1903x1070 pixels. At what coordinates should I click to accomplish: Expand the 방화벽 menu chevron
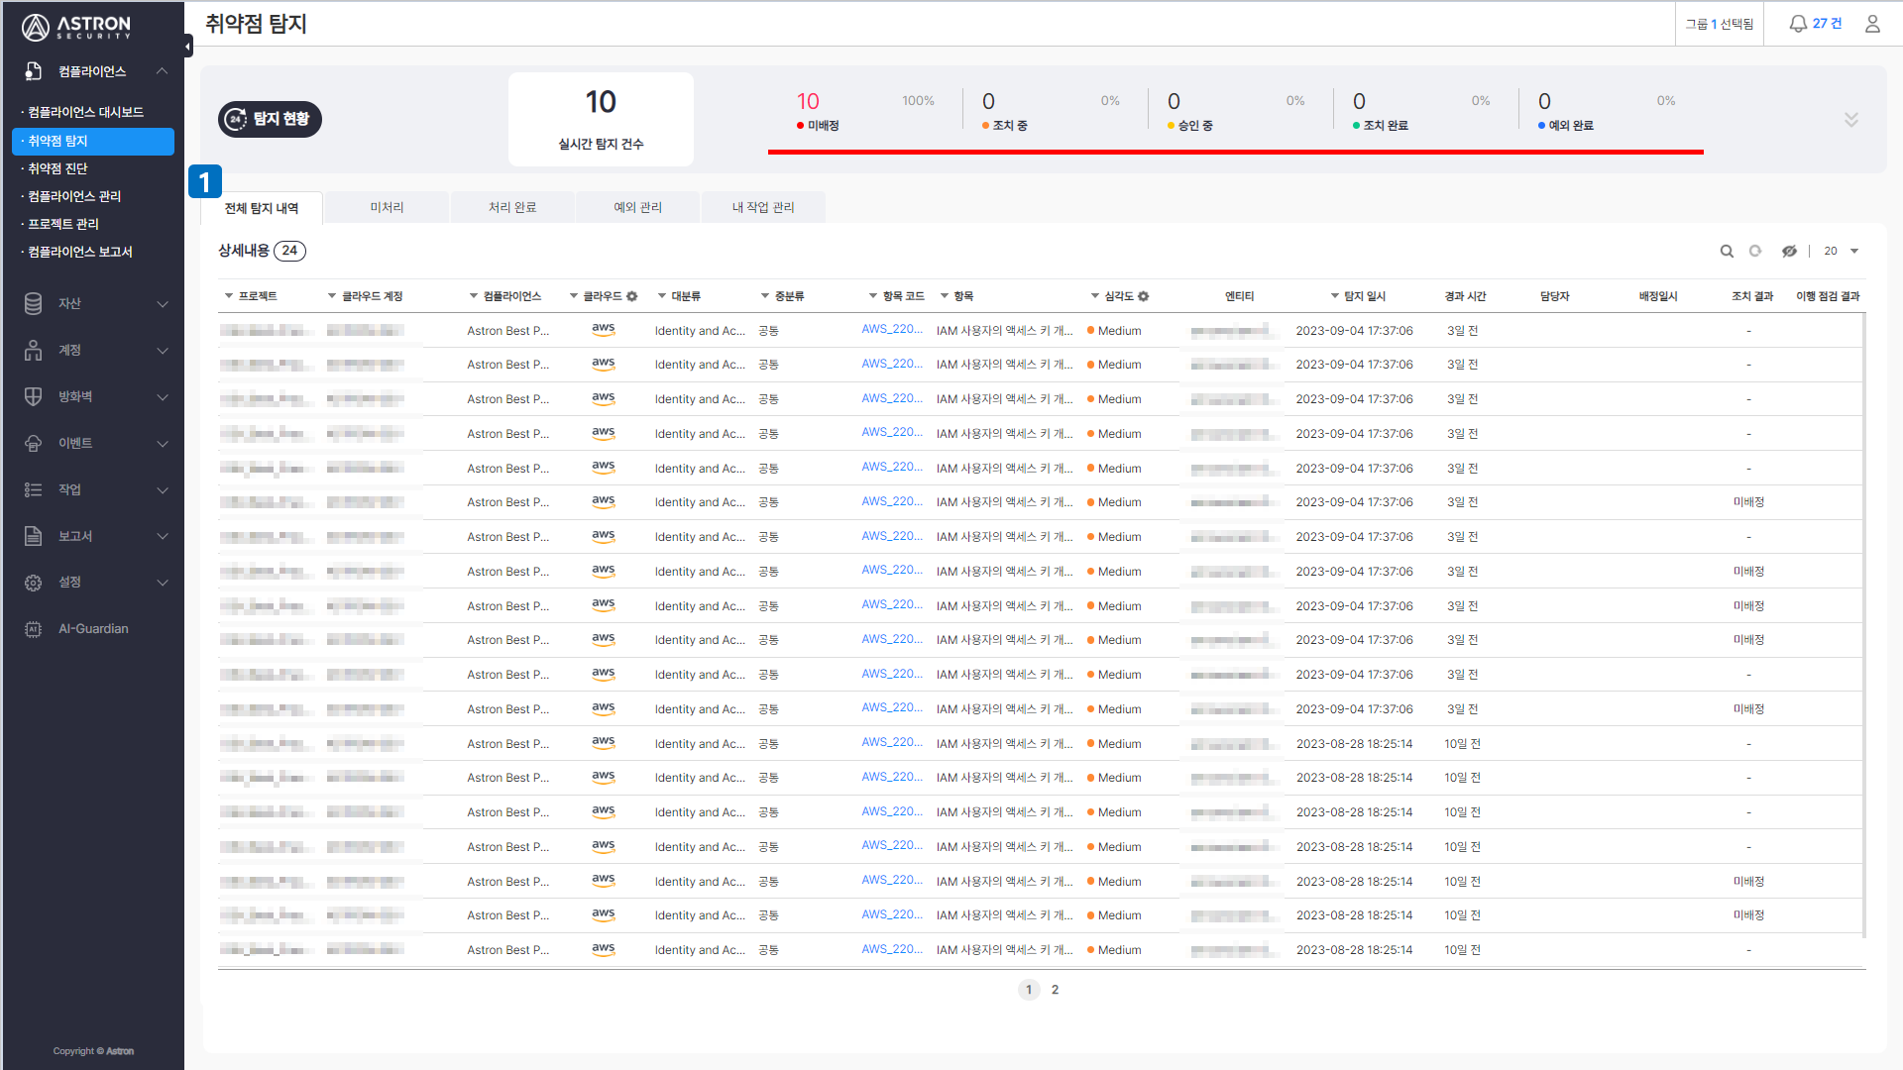[163, 397]
